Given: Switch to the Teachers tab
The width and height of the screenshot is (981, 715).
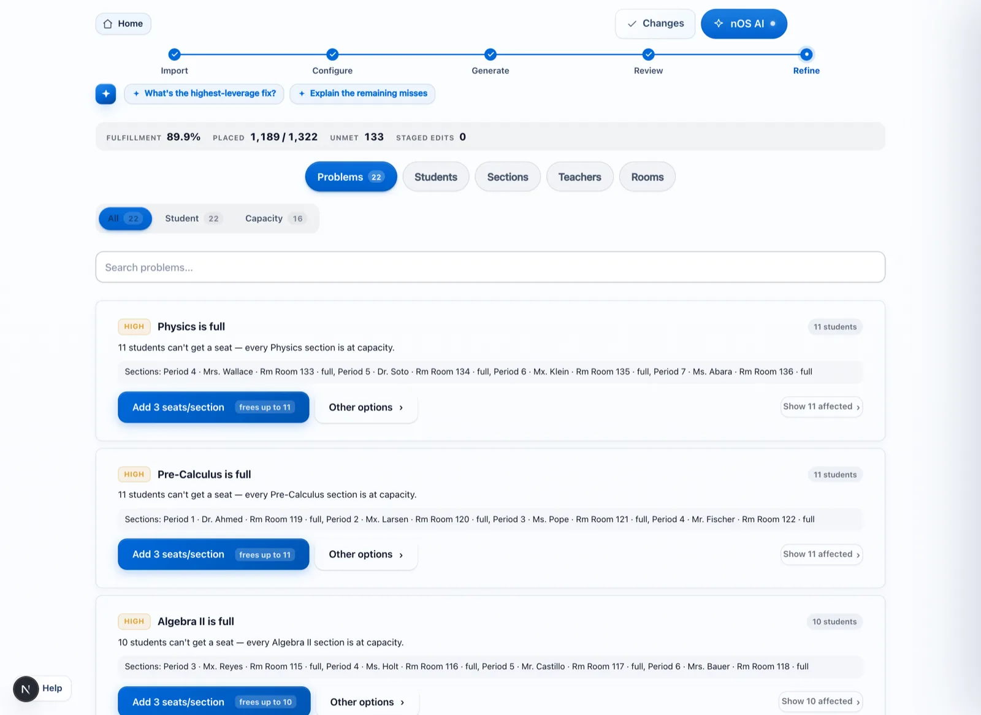Looking at the screenshot, I should [579, 177].
